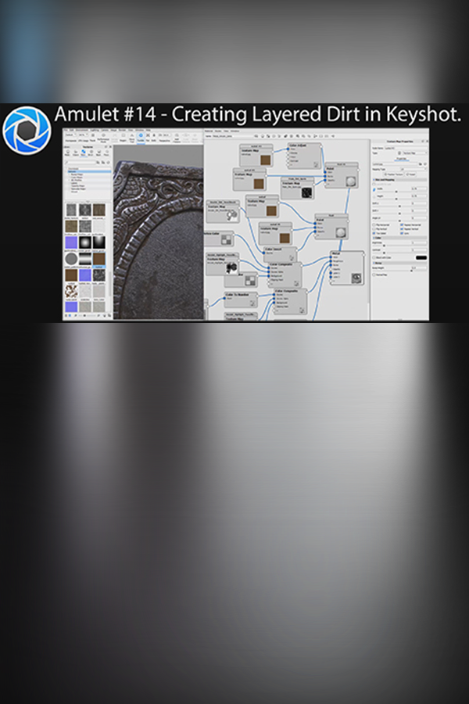The width and height of the screenshot is (469, 704).
Task: Disable the Repeat Vertical checkbox
Action: point(402,229)
